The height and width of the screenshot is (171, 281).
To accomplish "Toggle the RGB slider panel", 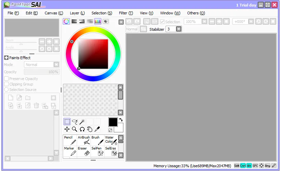I will [x=74, y=22].
